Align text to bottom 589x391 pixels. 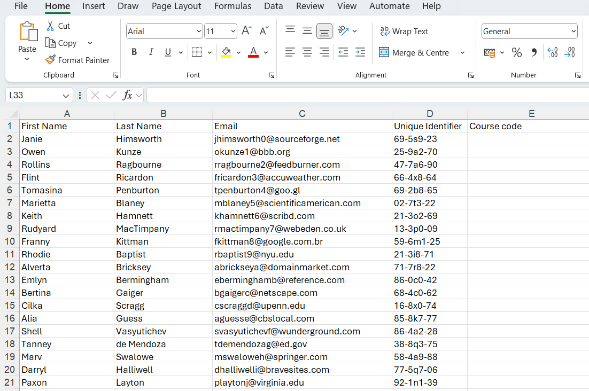324,31
